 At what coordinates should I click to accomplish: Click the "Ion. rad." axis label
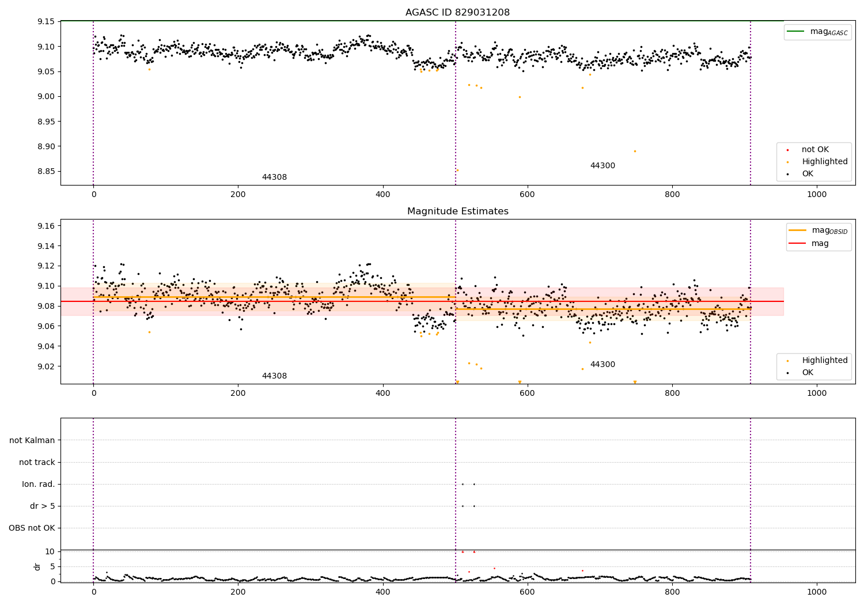pos(39,485)
